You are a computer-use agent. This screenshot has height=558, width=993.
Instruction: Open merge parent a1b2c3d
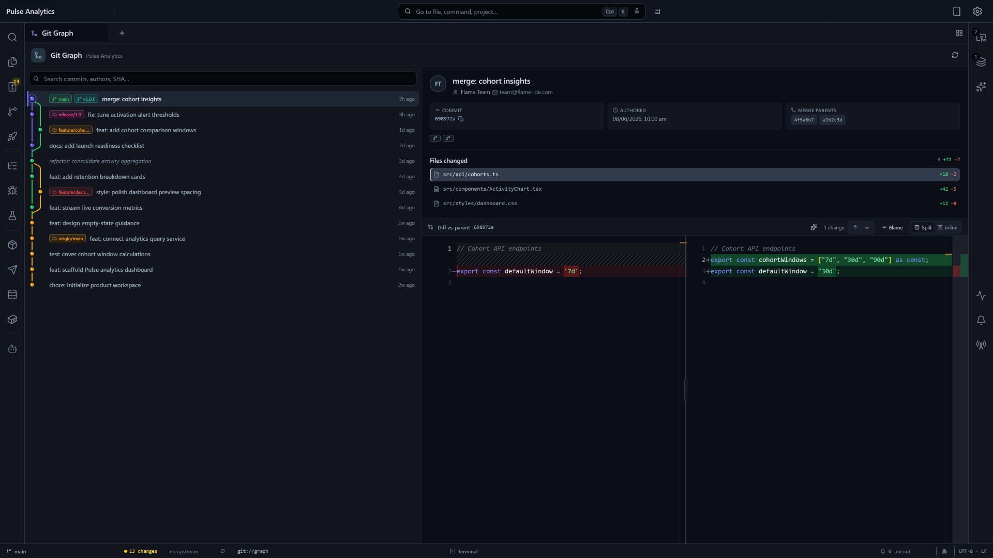pos(832,120)
